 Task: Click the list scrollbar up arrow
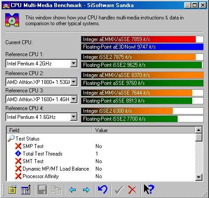199,130
